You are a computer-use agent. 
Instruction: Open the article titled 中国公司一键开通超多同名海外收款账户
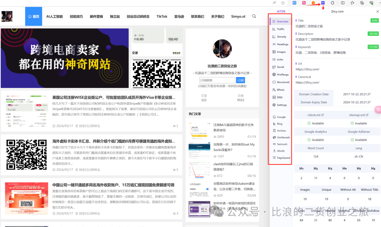tap(113, 185)
